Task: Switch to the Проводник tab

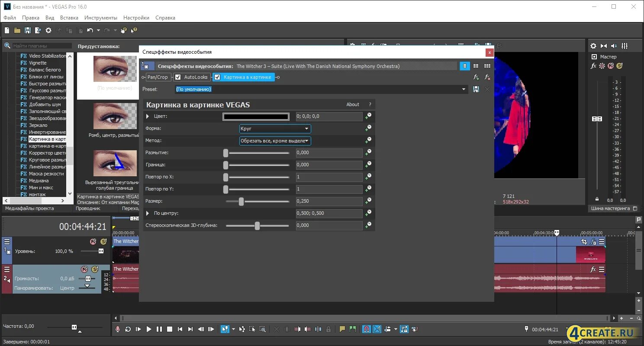Action: pos(88,208)
